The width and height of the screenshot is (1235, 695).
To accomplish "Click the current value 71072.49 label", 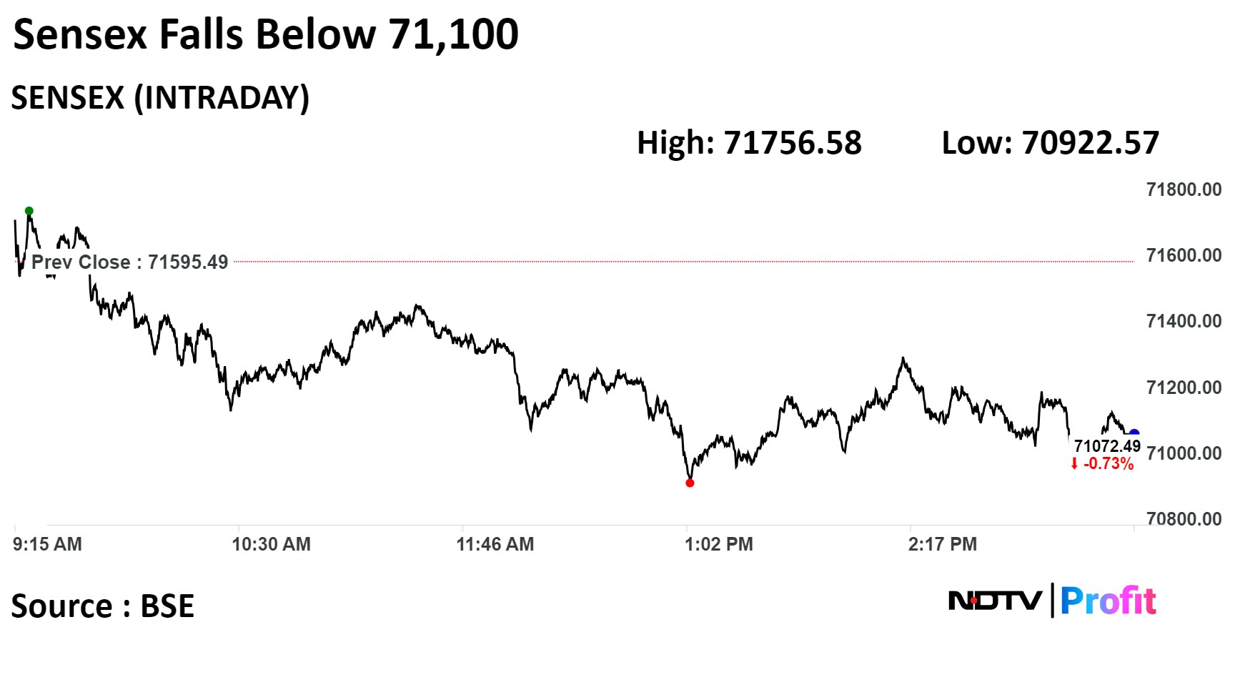I will coord(1107,447).
